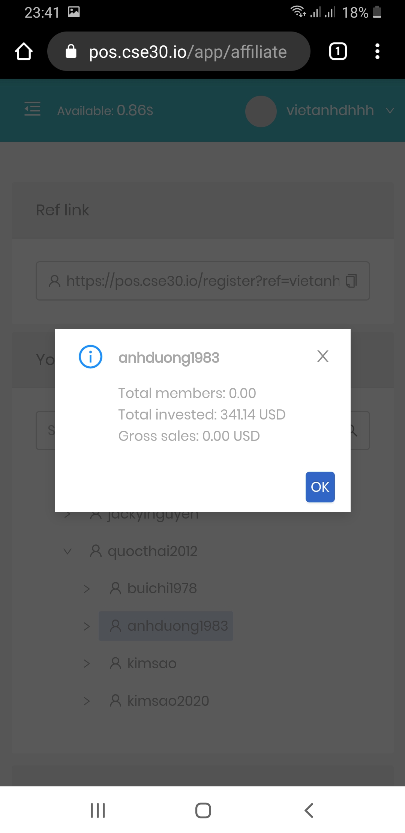Click the ref link text field
Screen dimensions: 405x833
[x=195, y=281]
